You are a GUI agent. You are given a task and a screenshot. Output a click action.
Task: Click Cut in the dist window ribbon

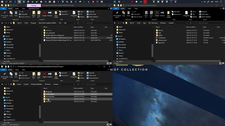point(21,12)
